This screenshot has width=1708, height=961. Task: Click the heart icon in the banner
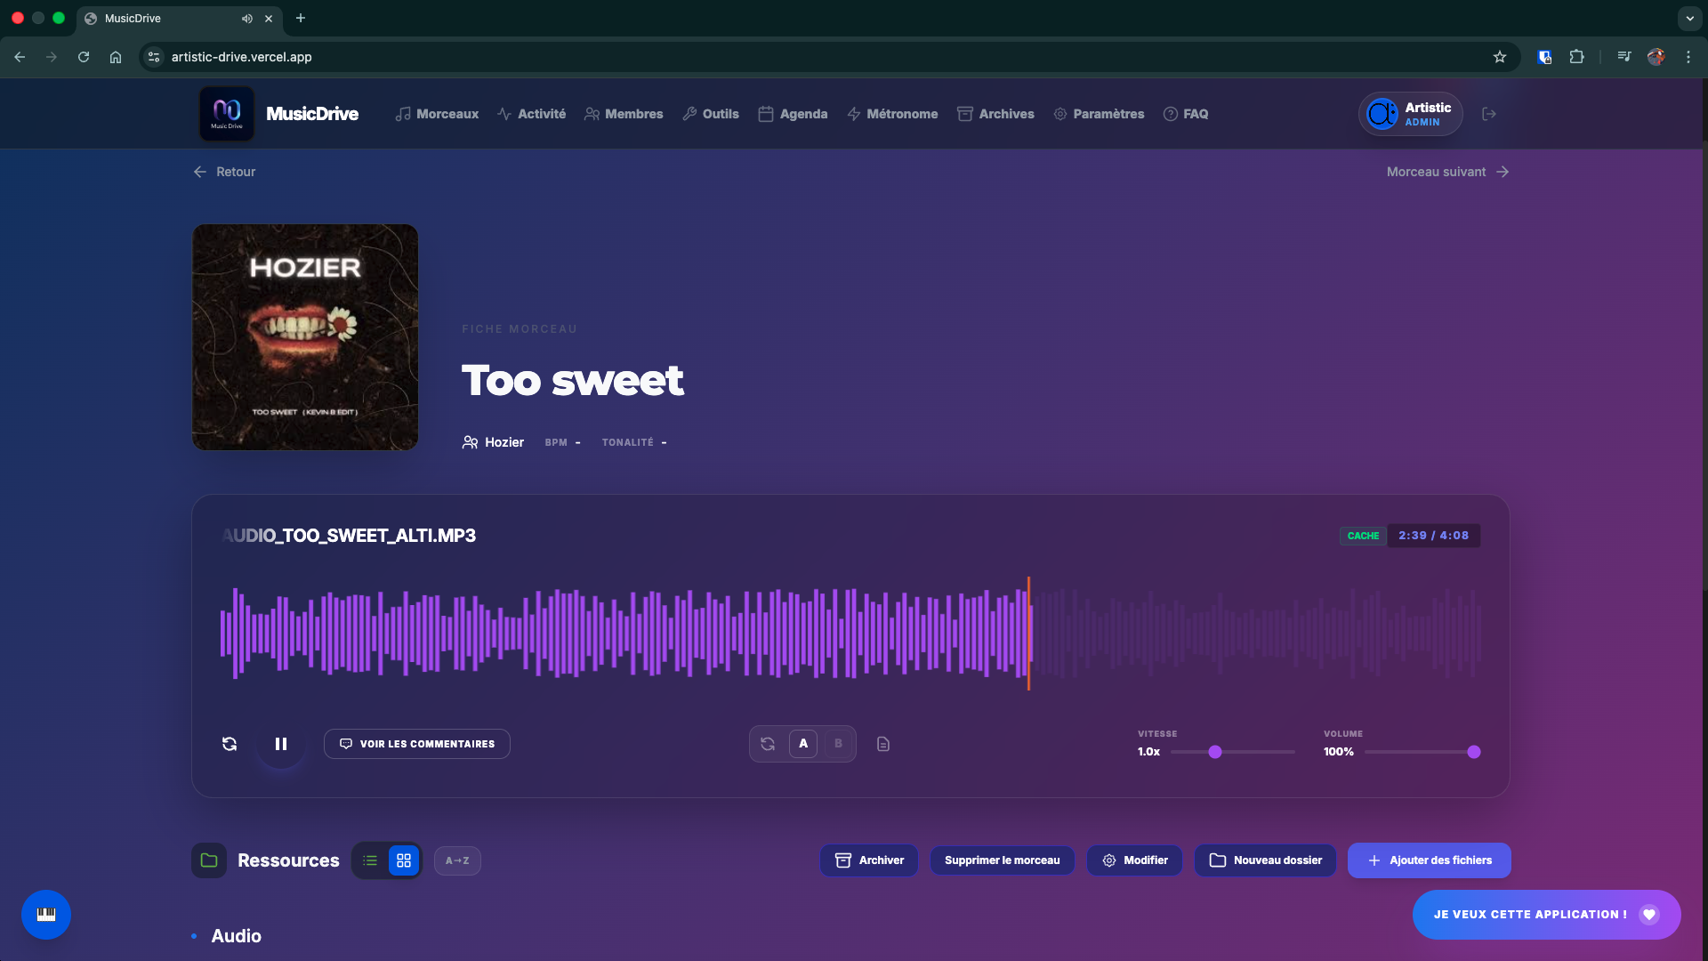pos(1649,915)
